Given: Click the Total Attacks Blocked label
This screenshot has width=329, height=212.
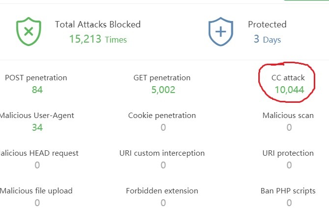Looking at the screenshot, I should pos(98,24).
